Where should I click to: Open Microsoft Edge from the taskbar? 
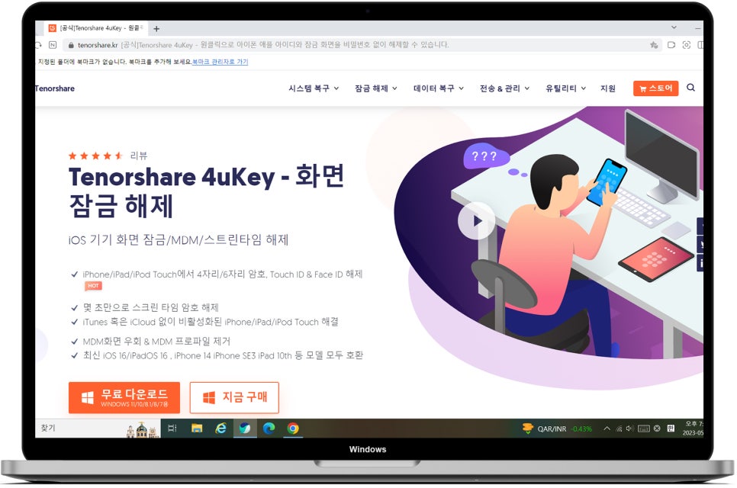pos(269,429)
